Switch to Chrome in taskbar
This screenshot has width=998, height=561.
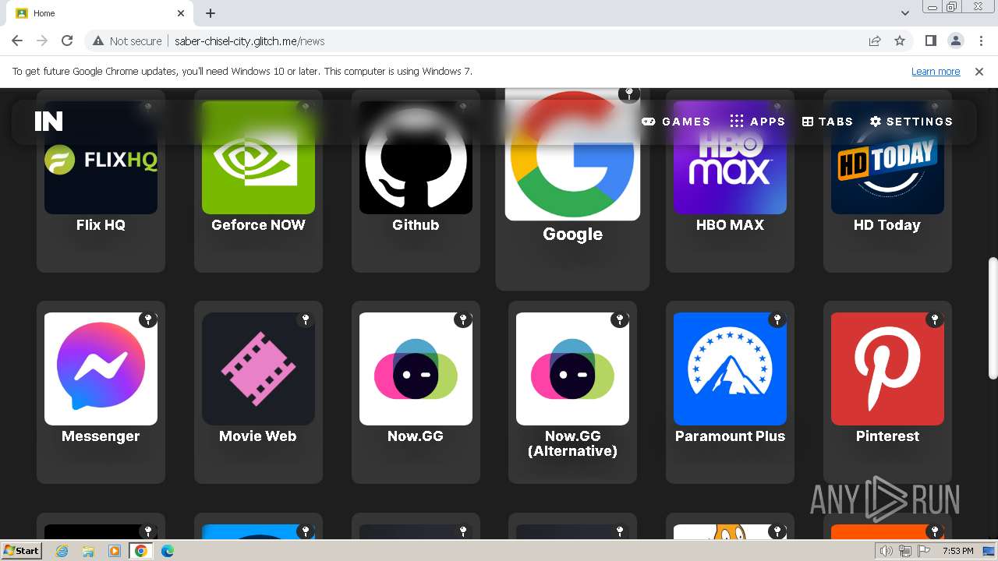click(x=141, y=551)
